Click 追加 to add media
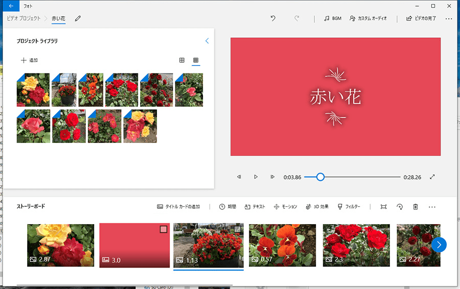This screenshot has height=289, width=460. coord(29,60)
